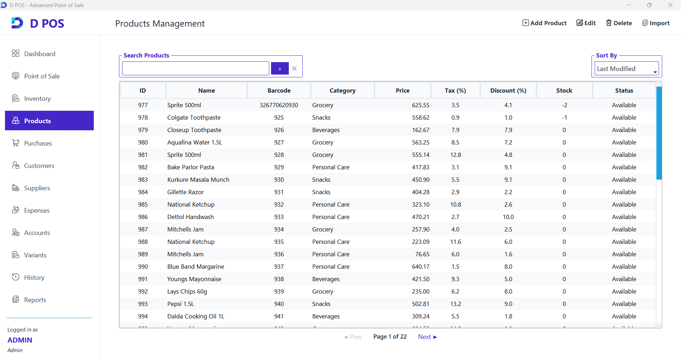681x361 pixels.
Task: Click the Import button label
Action: (660, 23)
